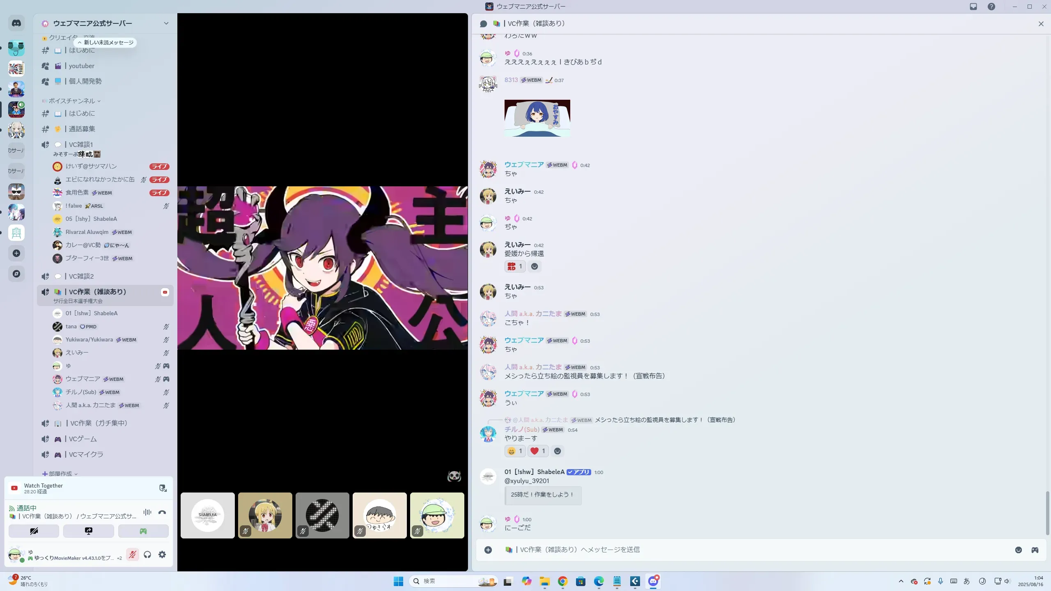This screenshot has width=1051, height=591.
Task: Click Explore discoverable servers compass icon
Action: coord(16,274)
